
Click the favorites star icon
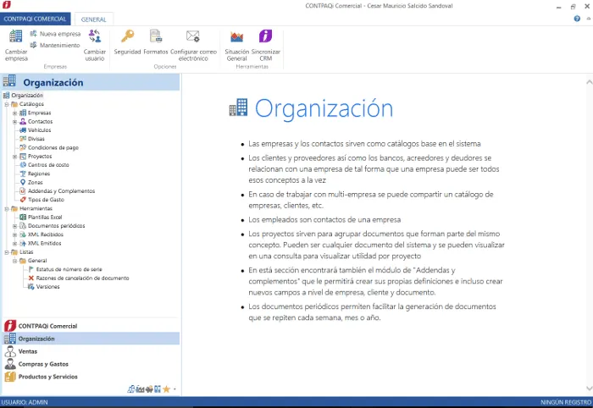[x=166, y=389]
